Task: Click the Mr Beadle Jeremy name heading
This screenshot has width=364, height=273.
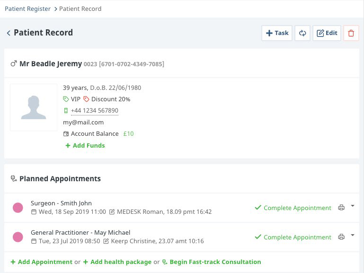Action: (51, 64)
